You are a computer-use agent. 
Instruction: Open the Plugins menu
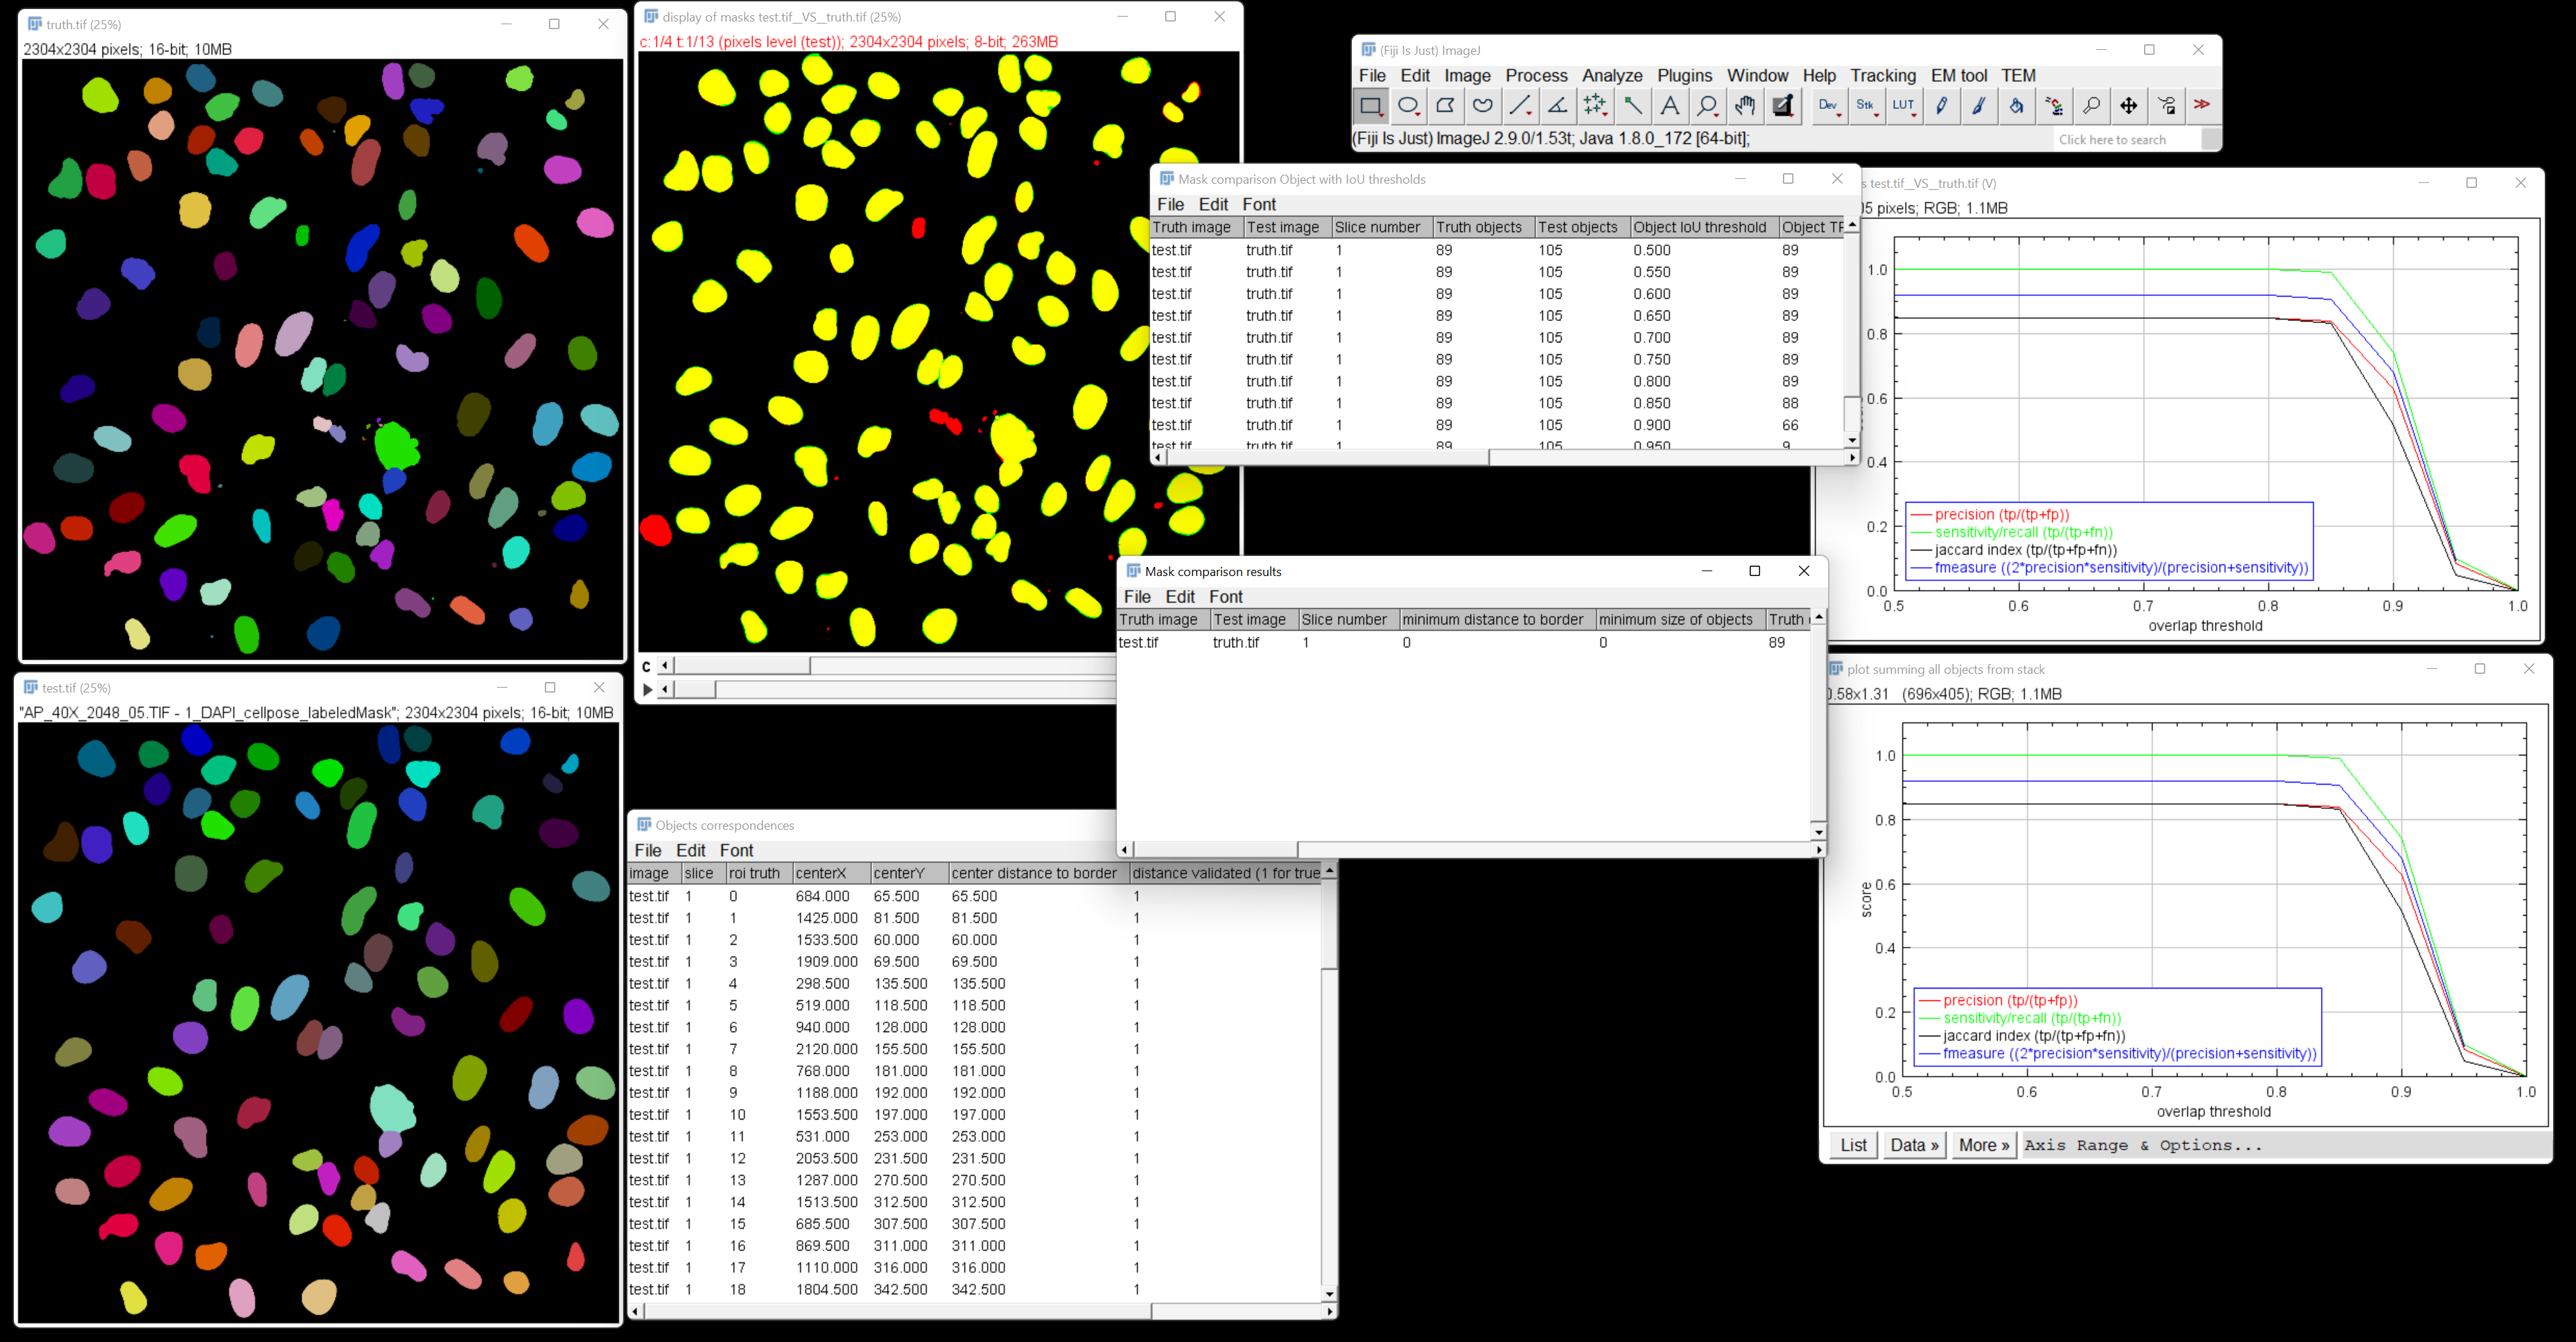click(x=1684, y=75)
